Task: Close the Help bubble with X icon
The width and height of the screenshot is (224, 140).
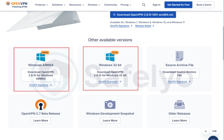Action: (x=206, y=131)
